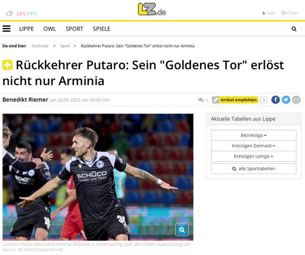This screenshot has height=255, width=305.
Task: Select the OWL menu item
Action: (x=50, y=29)
